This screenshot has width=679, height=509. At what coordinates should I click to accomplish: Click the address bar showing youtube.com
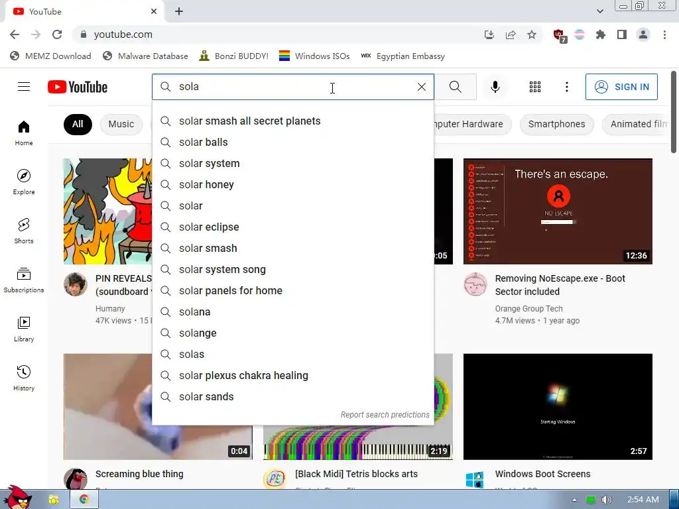coord(277,34)
